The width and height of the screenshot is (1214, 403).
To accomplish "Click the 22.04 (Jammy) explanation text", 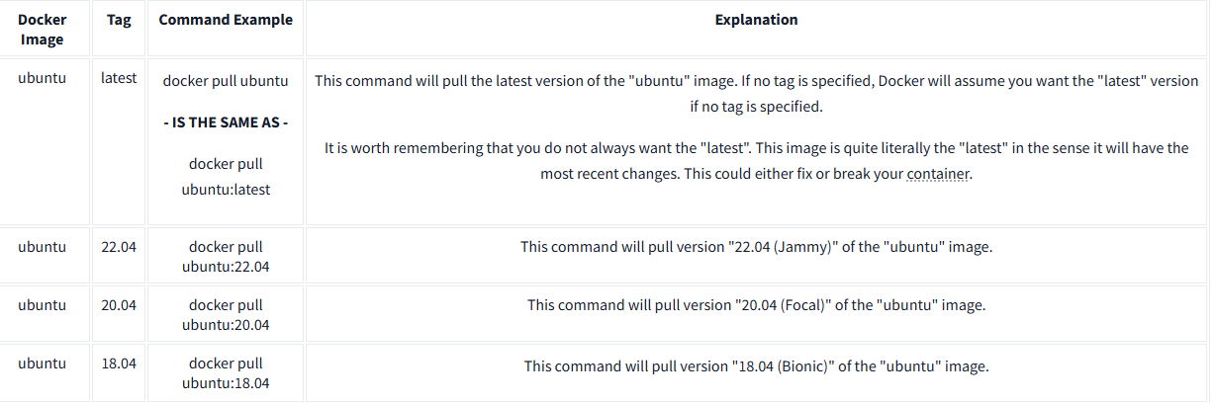I will pos(756,247).
